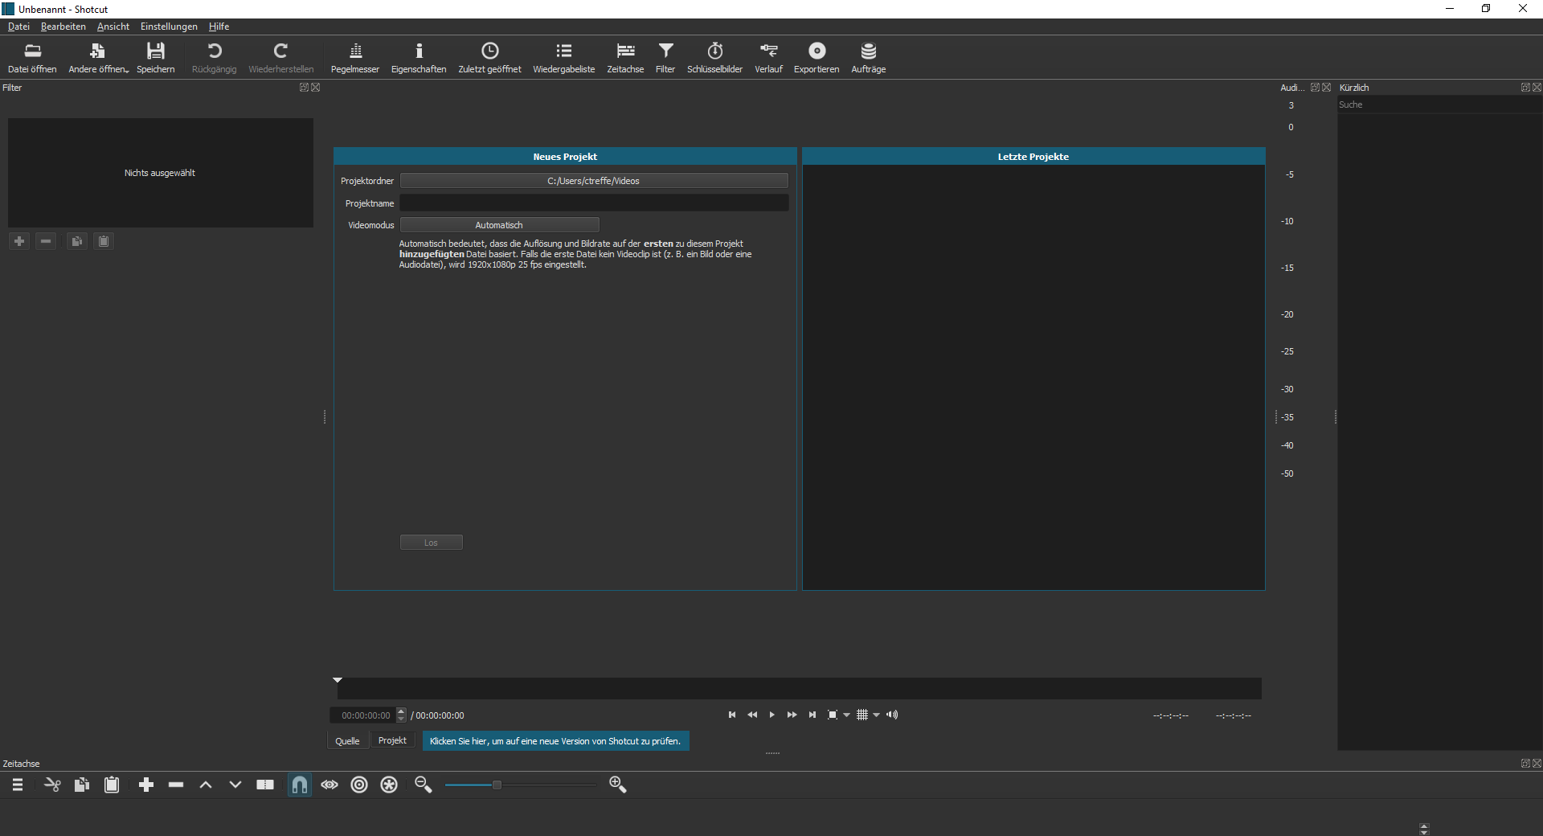
Task: Open the Ansicht menu
Action: (113, 27)
